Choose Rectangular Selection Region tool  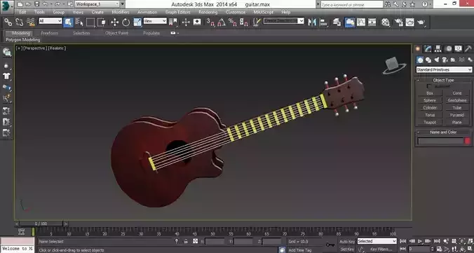(x=90, y=22)
